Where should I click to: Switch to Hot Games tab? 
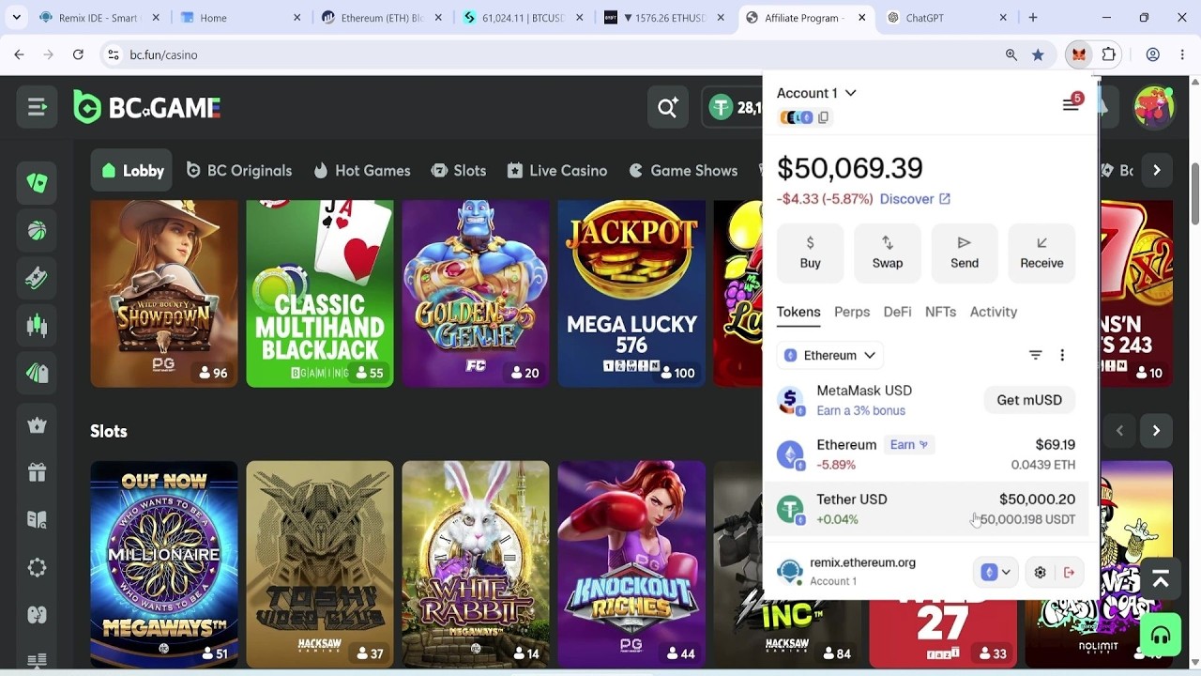click(362, 170)
